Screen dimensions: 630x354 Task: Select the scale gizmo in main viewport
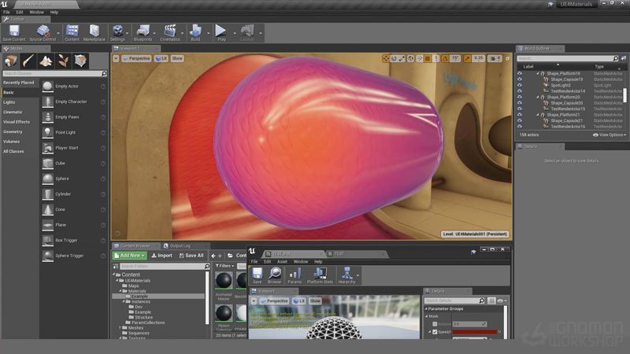tap(402, 58)
